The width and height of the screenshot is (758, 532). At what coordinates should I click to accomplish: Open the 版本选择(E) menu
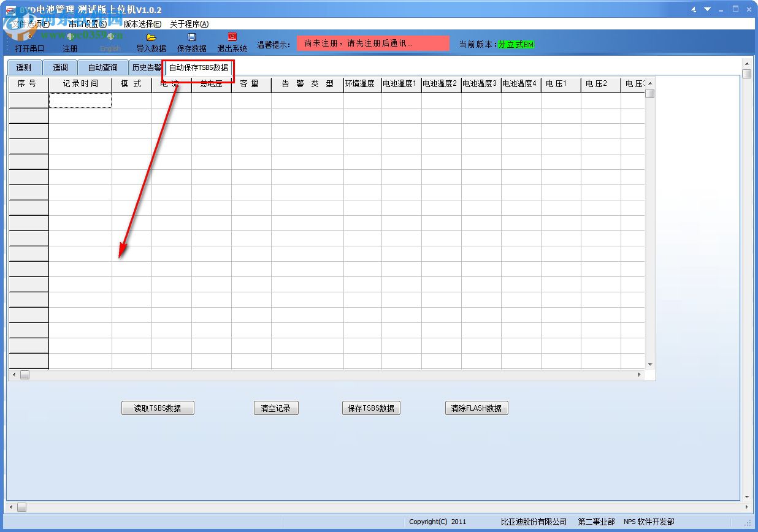(142, 24)
